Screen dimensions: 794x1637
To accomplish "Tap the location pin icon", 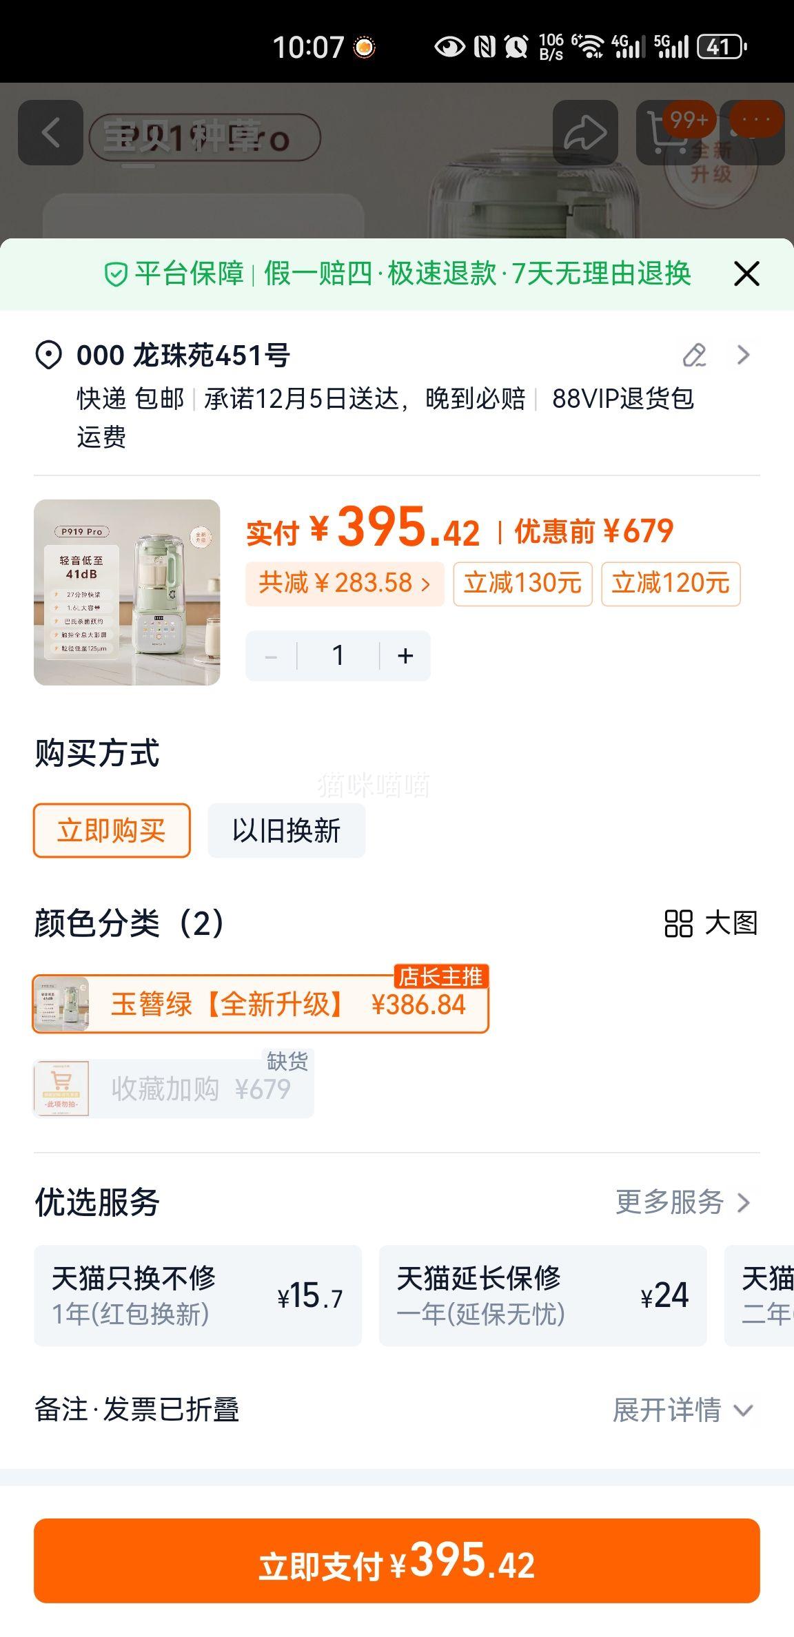I will pos(48,356).
